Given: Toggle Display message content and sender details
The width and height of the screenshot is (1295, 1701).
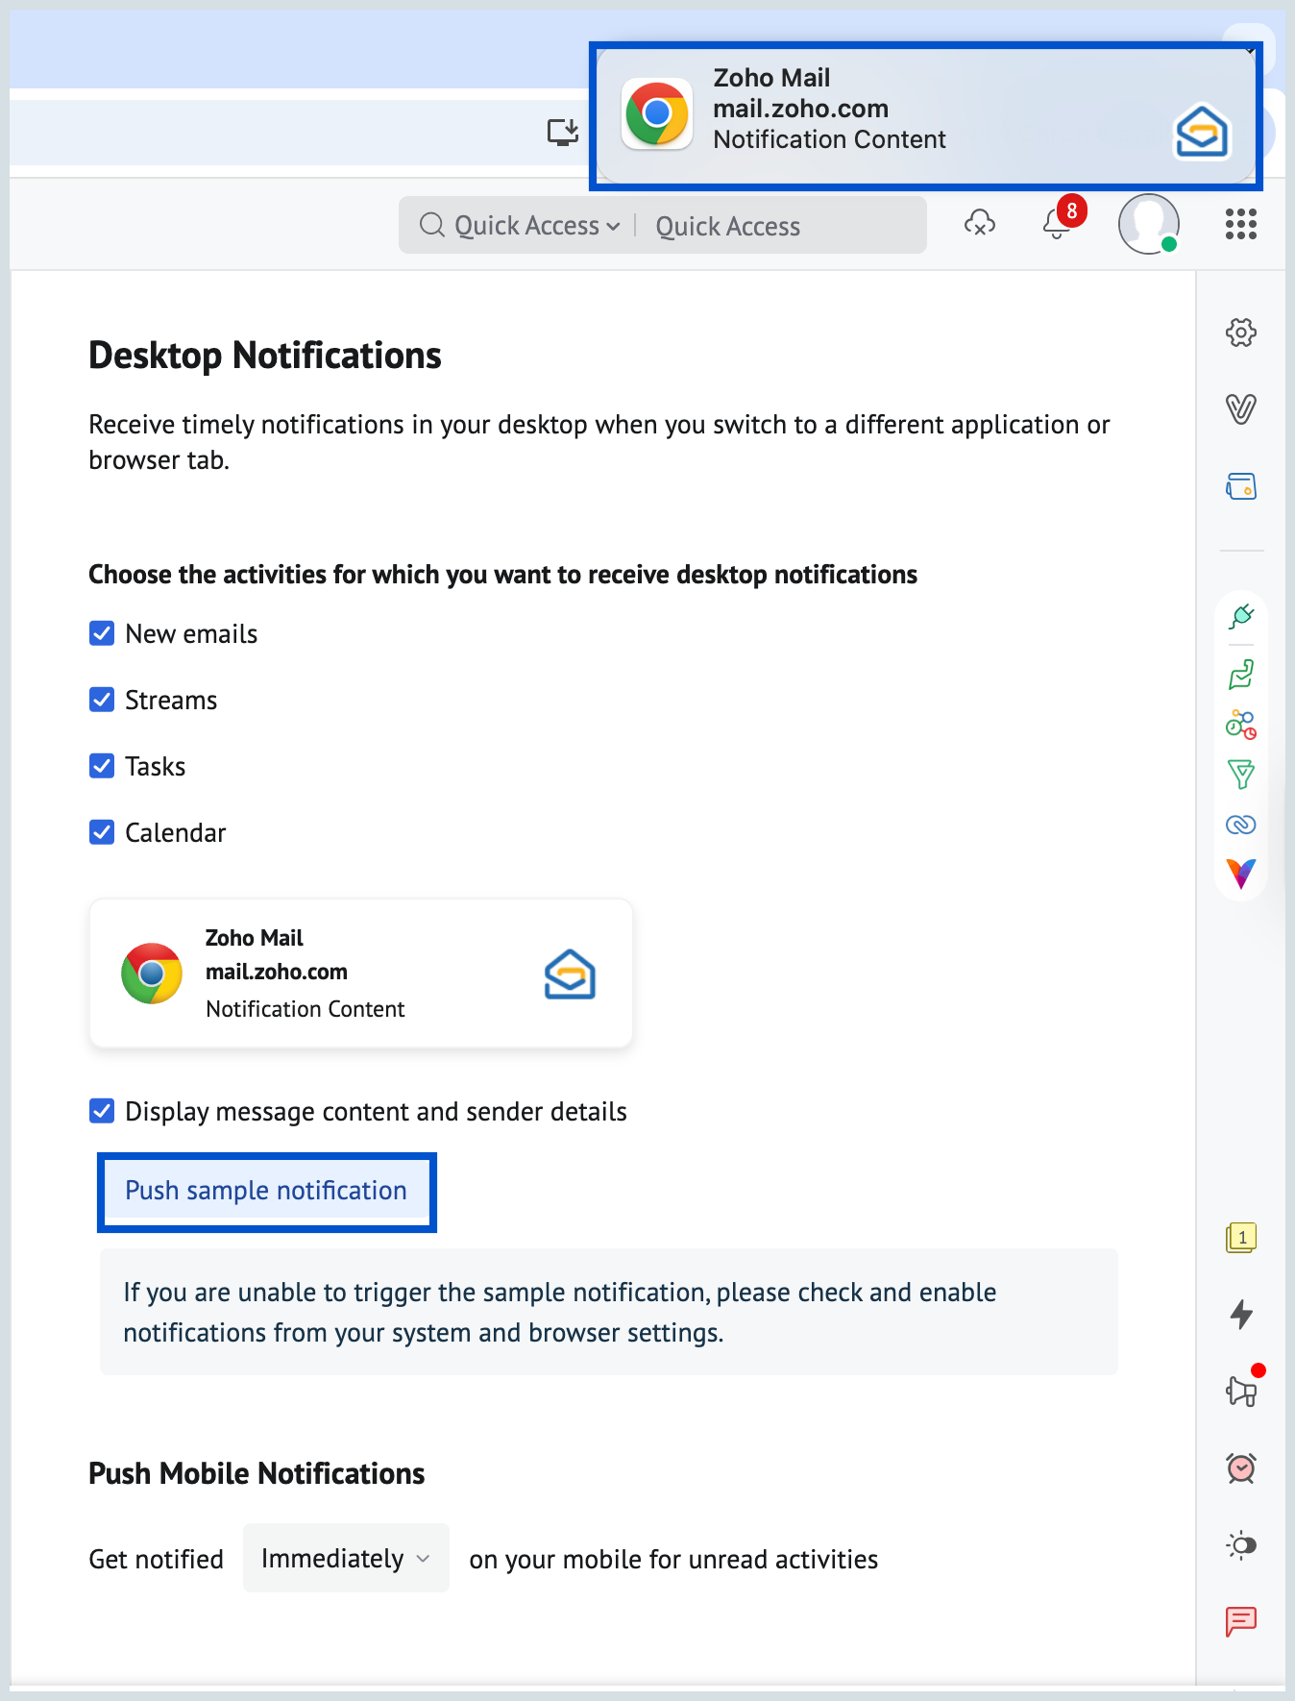Looking at the screenshot, I should pyautogui.click(x=102, y=1111).
